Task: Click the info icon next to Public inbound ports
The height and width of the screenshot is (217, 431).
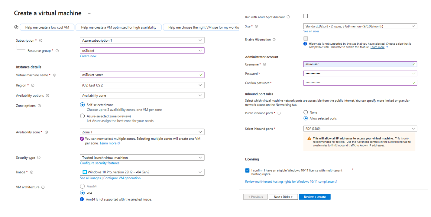Action: click(279, 113)
